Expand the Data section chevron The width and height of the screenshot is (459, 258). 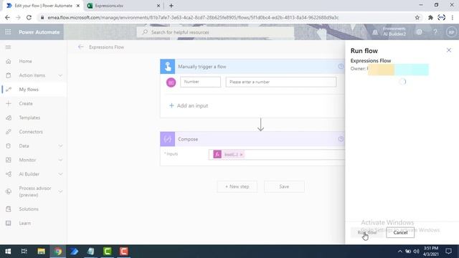tap(60, 145)
